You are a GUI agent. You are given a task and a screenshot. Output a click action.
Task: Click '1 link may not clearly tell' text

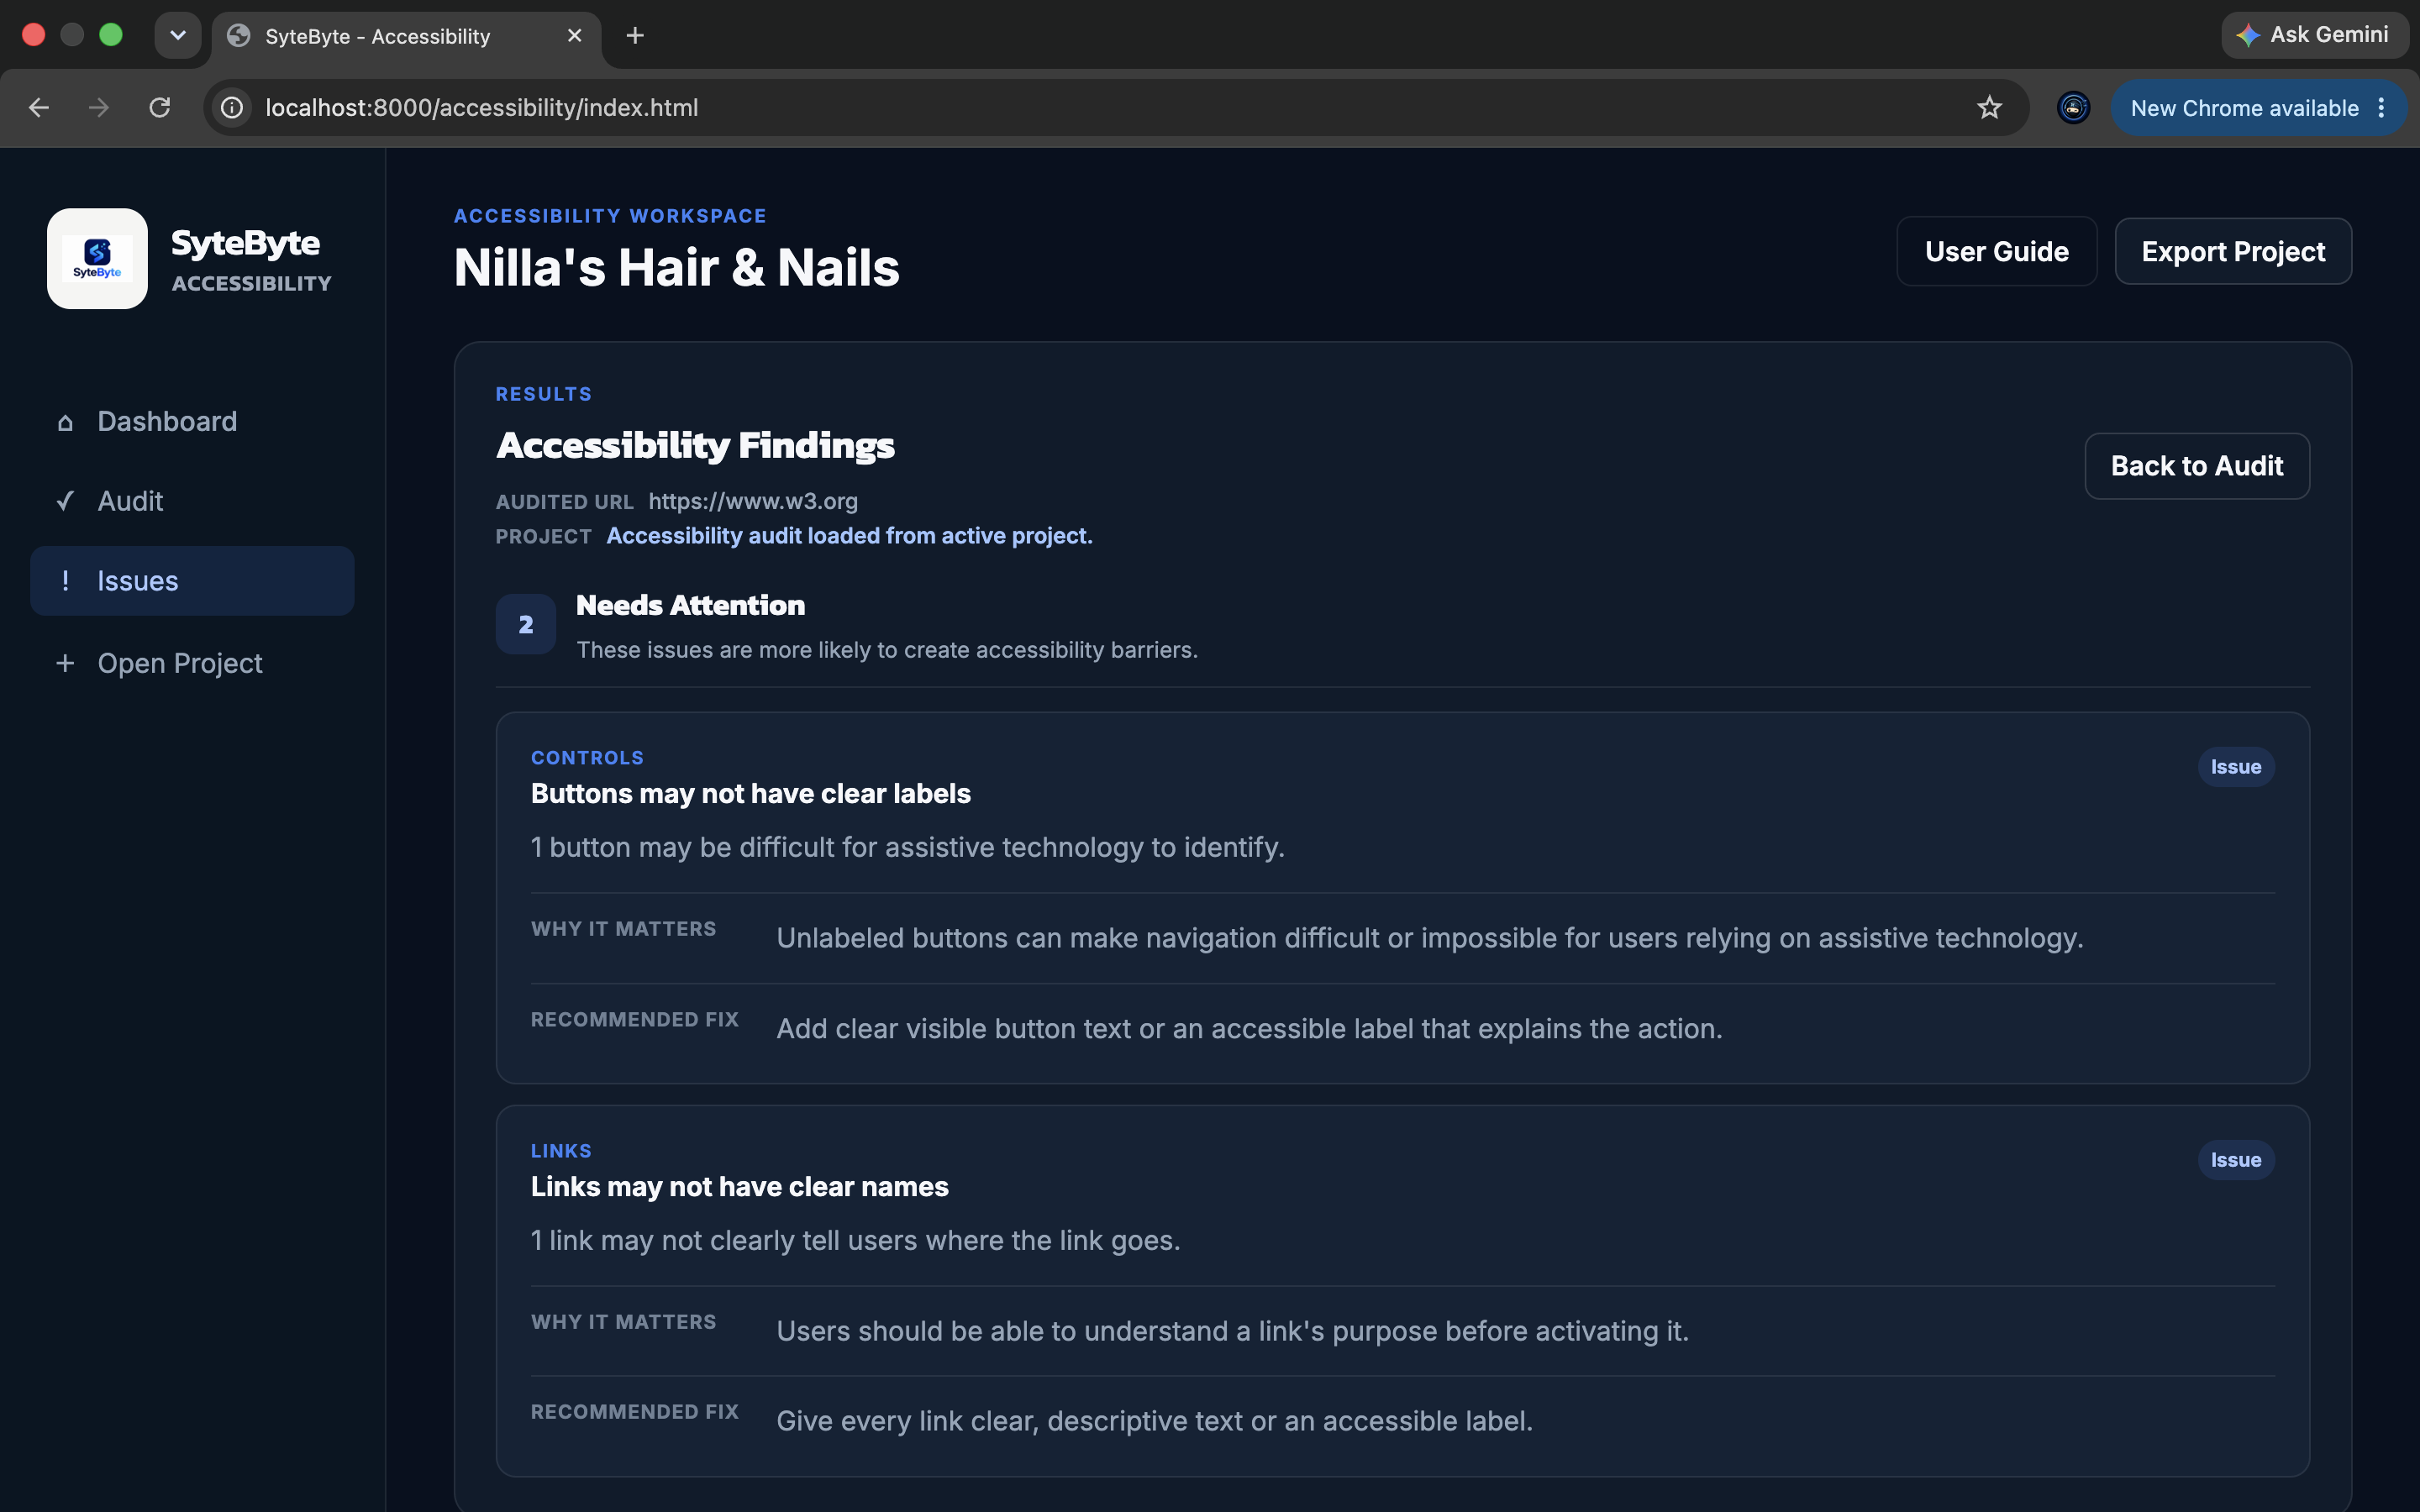pyautogui.click(x=855, y=1240)
